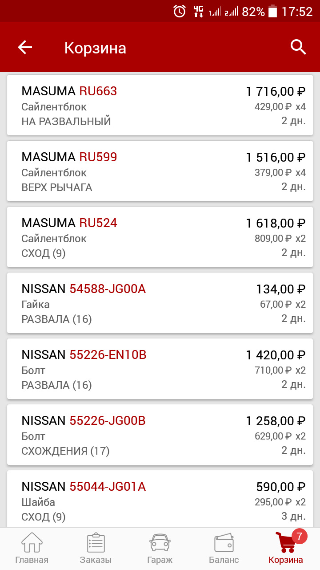Open MASUMA RU599 cart item
320x570 pixels.
160,171
